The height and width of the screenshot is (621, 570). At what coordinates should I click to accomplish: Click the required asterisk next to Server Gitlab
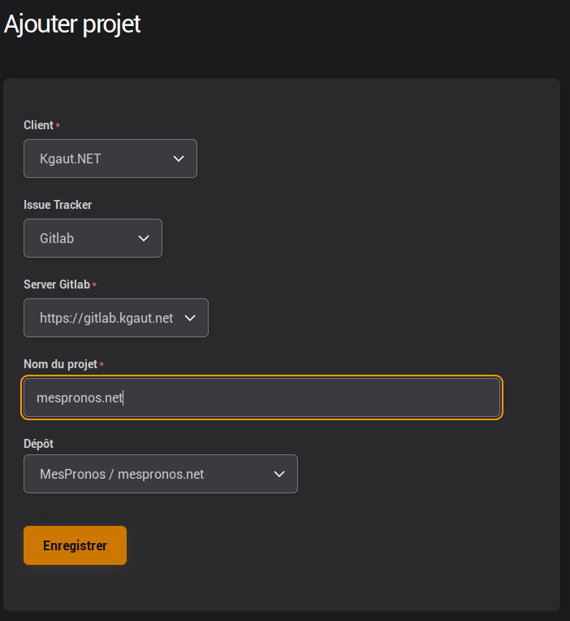point(94,285)
